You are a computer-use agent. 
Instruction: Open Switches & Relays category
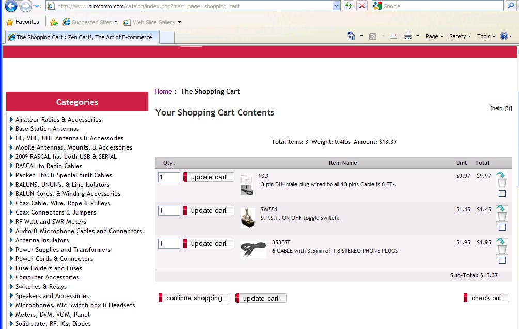click(41, 286)
